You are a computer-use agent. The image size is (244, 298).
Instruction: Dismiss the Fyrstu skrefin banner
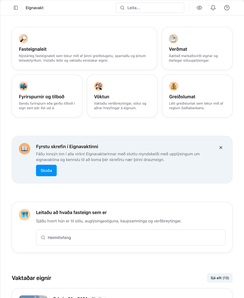[x=221, y=148]
